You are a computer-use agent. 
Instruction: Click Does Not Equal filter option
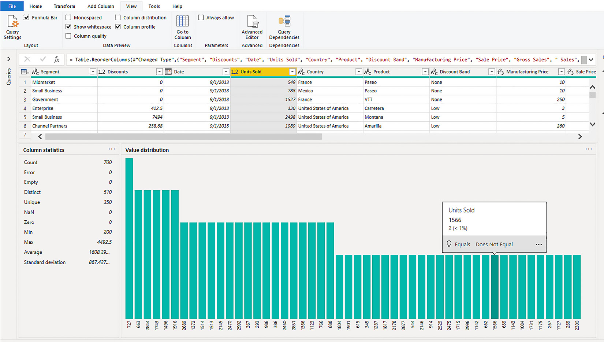coord(494,244)
